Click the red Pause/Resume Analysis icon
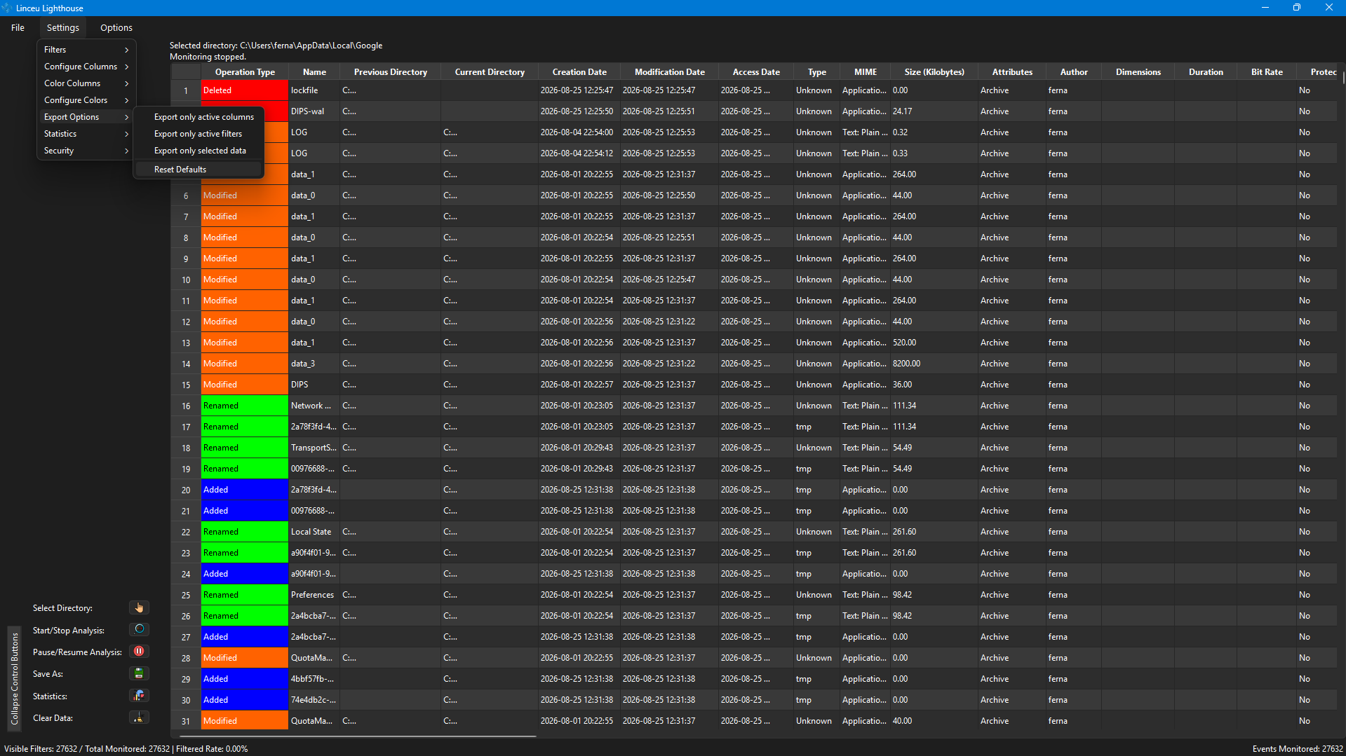The image size is (1346, 756). pos(139,651)
